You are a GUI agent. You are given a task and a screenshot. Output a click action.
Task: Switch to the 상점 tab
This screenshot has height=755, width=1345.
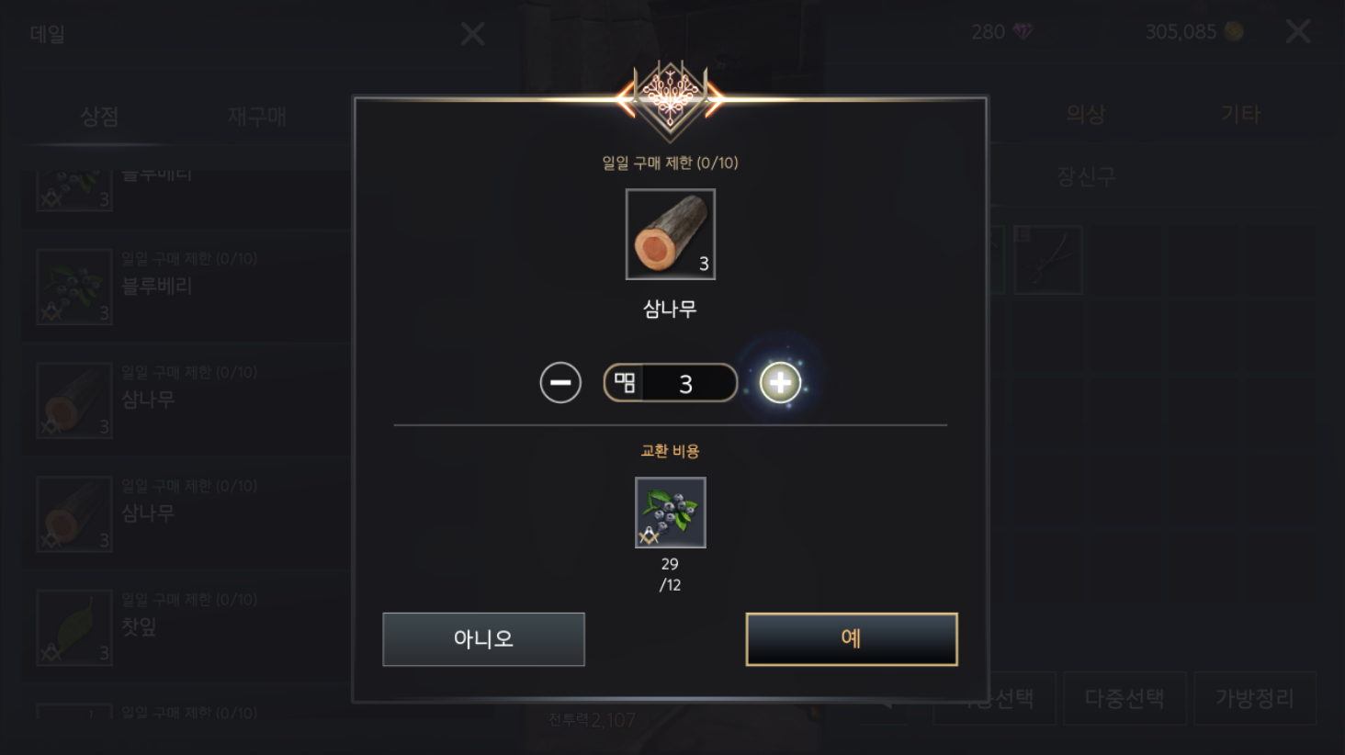pos(100,117)
